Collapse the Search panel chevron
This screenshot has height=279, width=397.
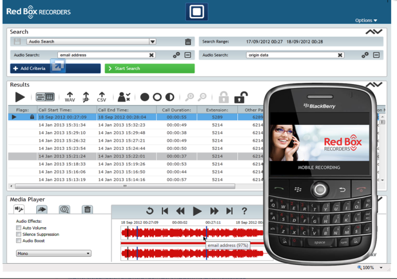click(374, 32)
